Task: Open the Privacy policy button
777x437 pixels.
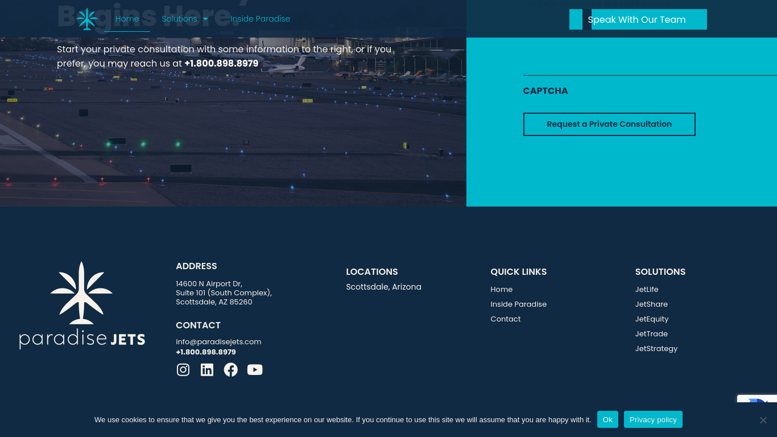Action: pyautogui.click(x=653, y=419)
